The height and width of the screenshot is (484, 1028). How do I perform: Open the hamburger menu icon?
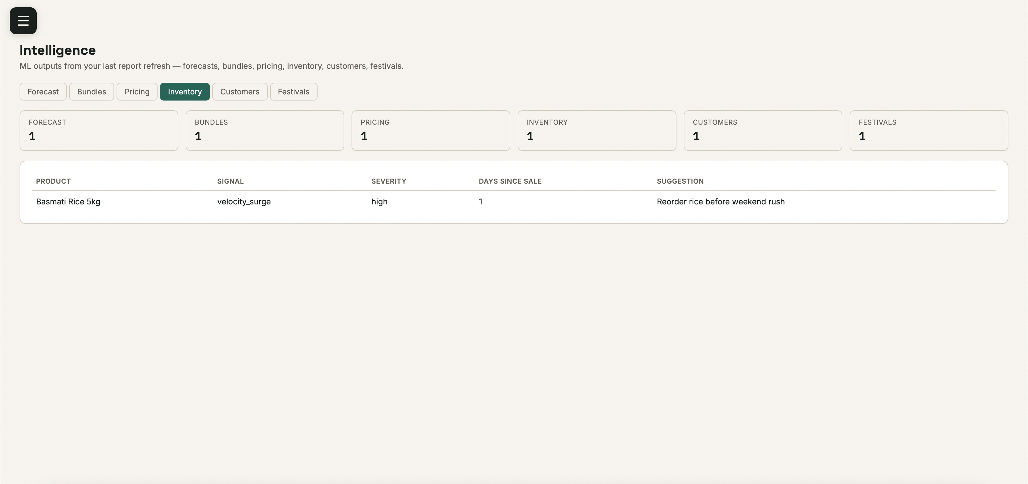tap(23, 21)
